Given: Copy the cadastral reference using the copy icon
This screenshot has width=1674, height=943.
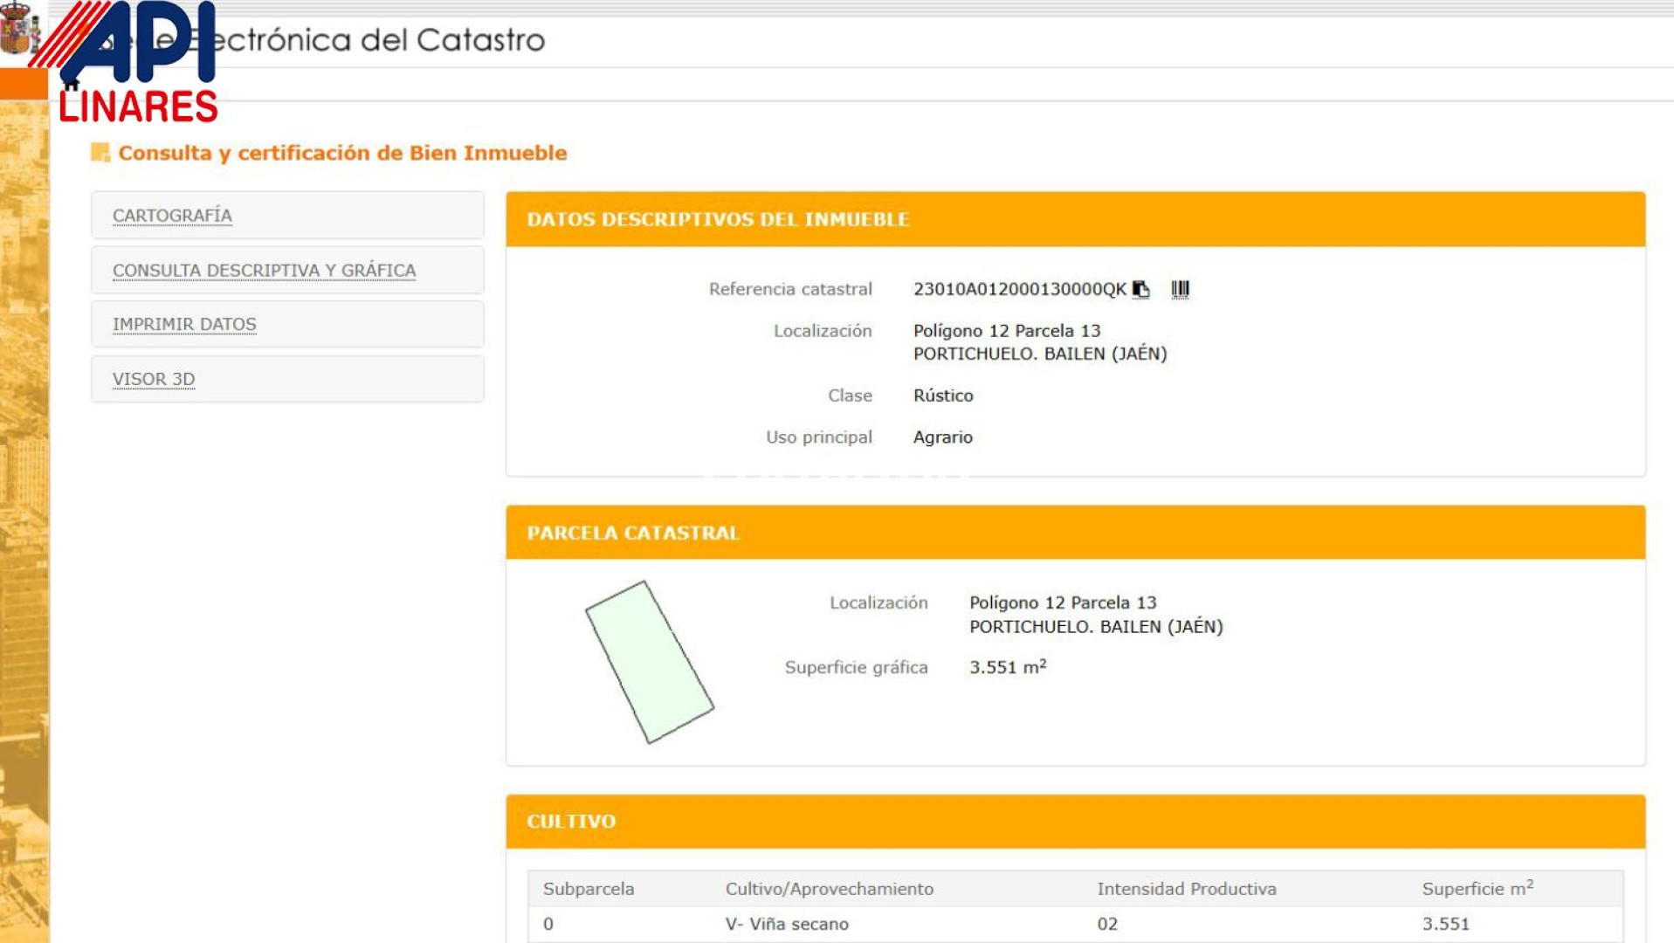Looking at the screenshot, I should tap(1140, 289).
